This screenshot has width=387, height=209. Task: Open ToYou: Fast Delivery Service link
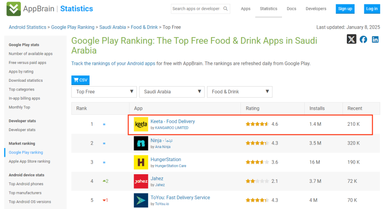(180, 197)
